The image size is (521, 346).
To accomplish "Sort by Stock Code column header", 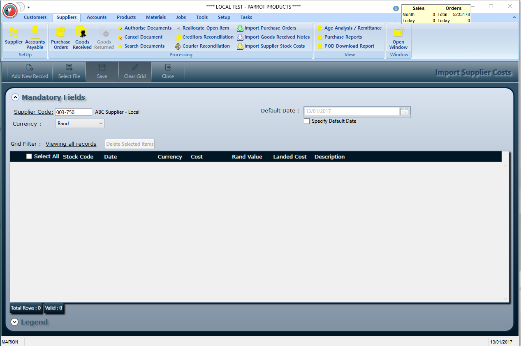I will 78,157.
